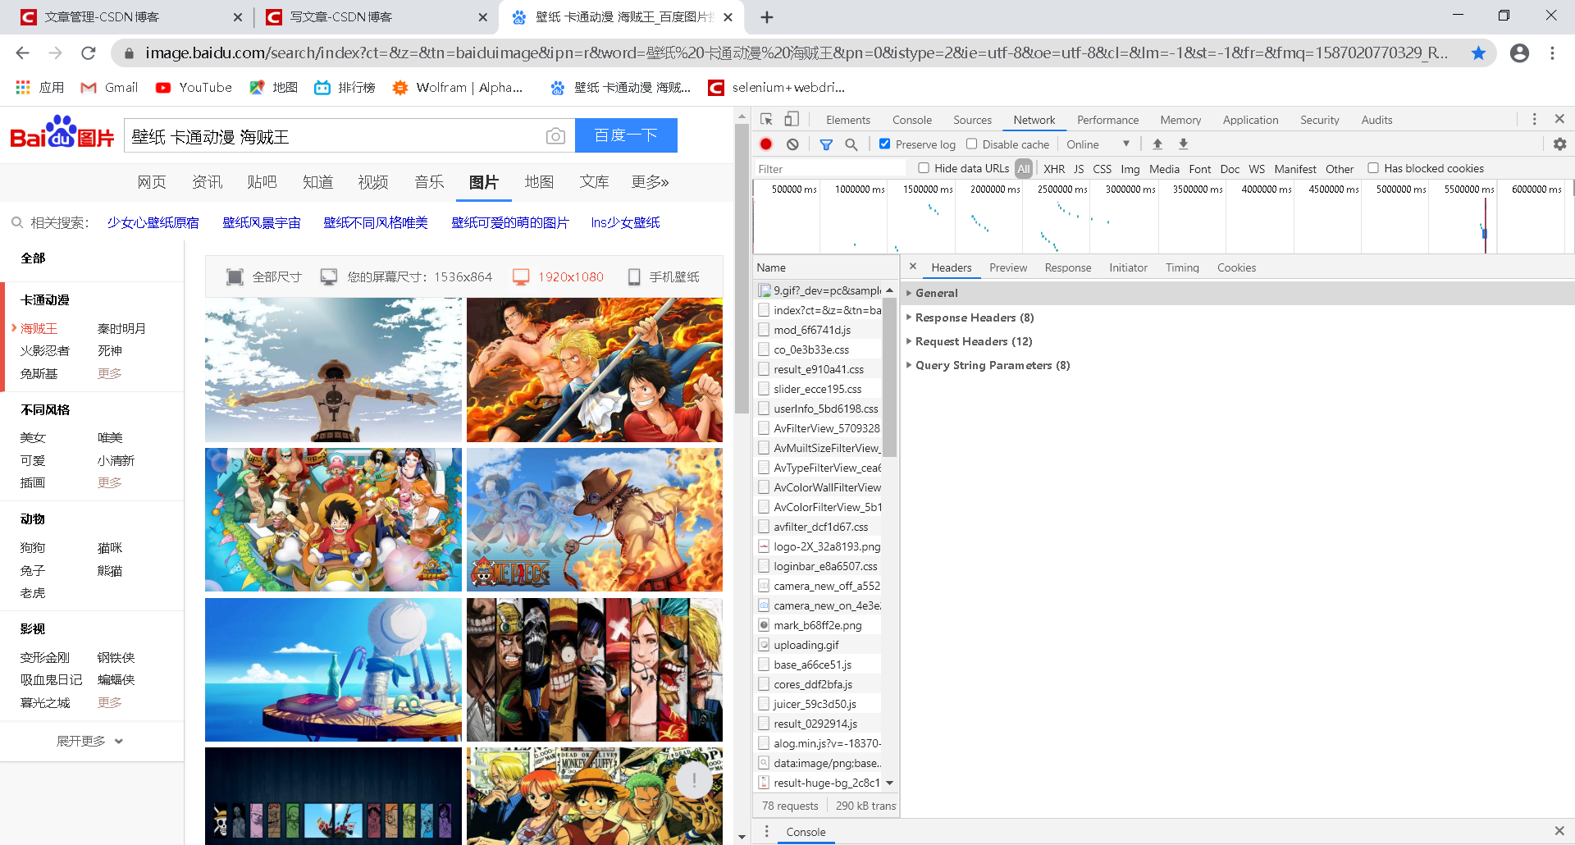Reload the page button

pos(89,53)
